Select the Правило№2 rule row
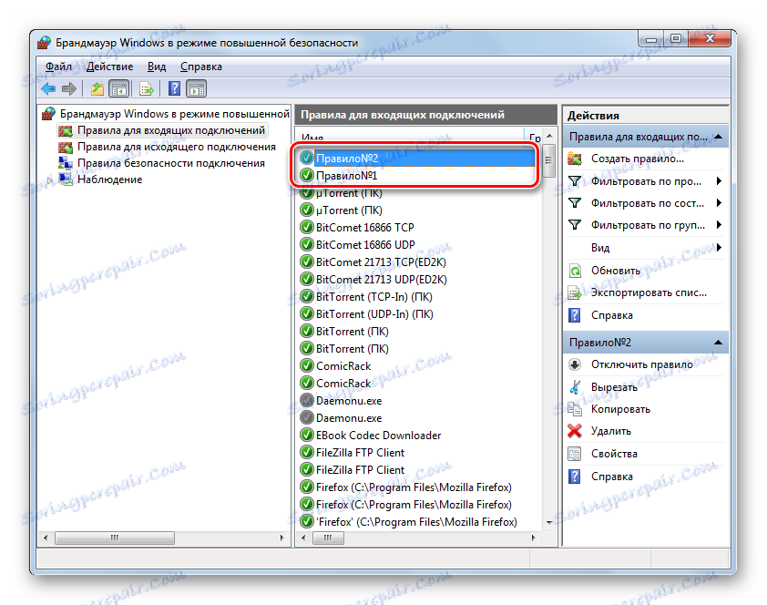Screen dimensions: 767x605 (417, 158)
